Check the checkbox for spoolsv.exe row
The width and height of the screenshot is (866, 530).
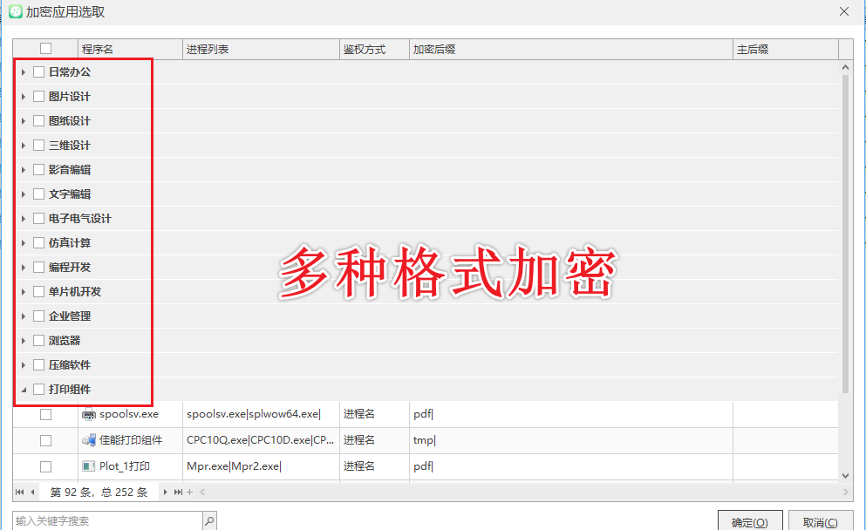46,413
